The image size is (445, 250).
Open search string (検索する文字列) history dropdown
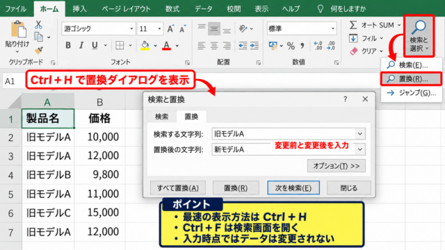pyautogui.click(x=360, y=134)
